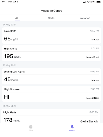Screen dimensions: 103x137
Task: Open the Urgent Low Alerts 45 mg/dL card
Action: click(x=51, y=76)
